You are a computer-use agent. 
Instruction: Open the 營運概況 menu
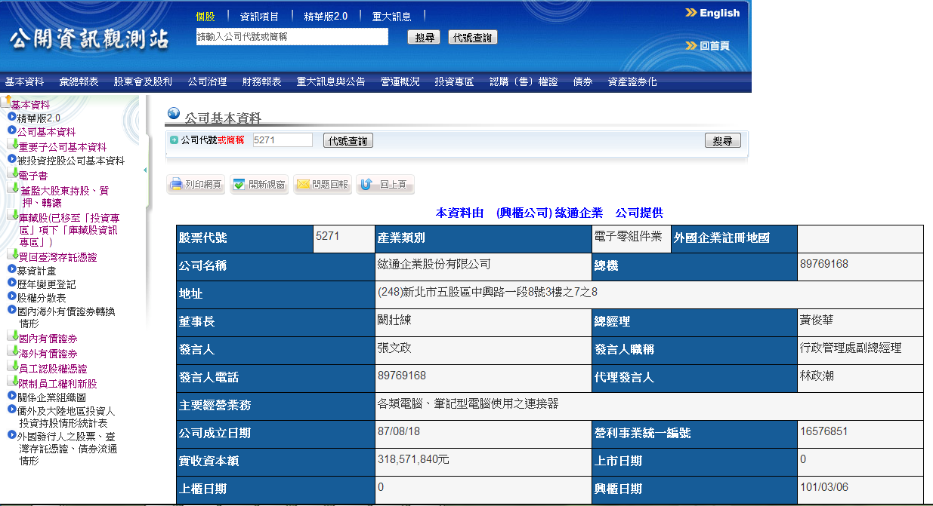400,81
